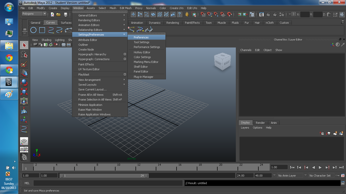Move selected layer down icon

click(329, 133)
